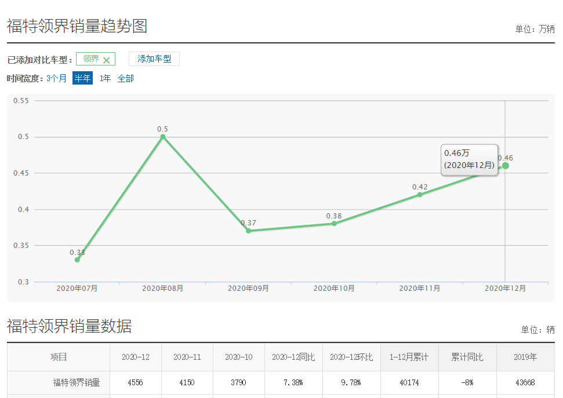Click the 2020-12同比 column header
The height and width of the screenshot is (398, 563).
click(294, 357)
